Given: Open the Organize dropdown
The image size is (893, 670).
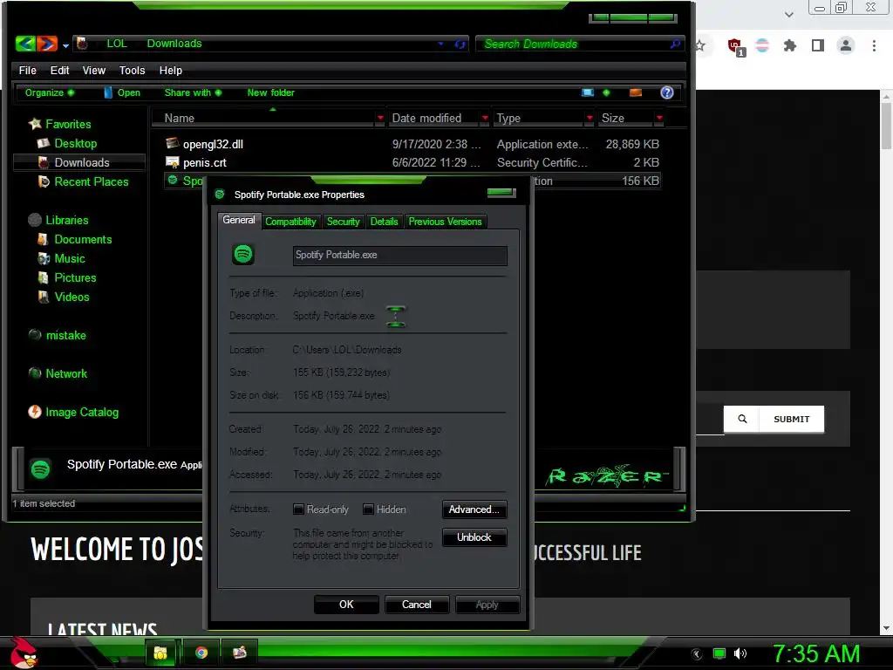Looking at the screenshot, I should coord(50,92).
